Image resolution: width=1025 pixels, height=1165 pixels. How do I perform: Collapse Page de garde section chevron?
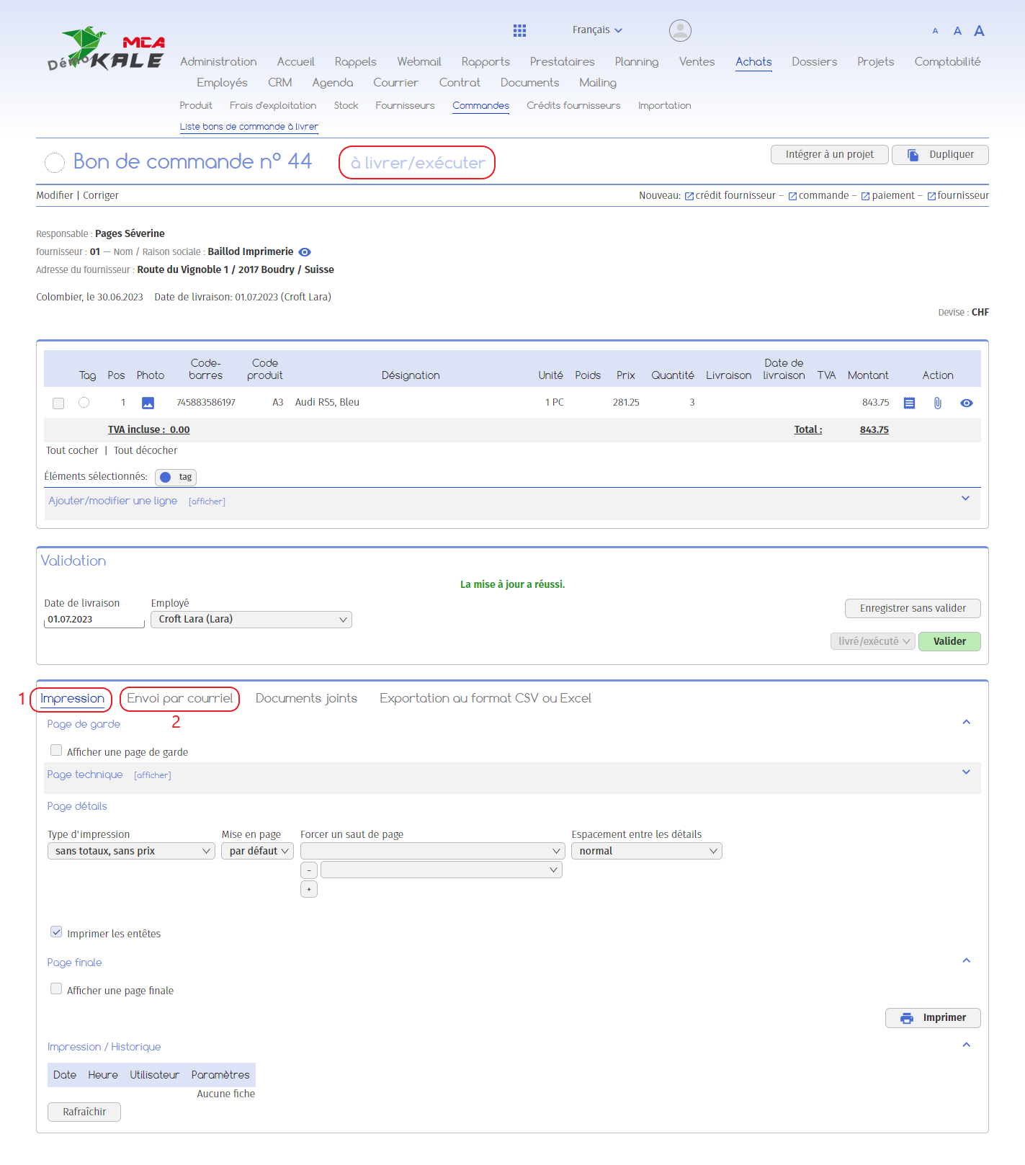[967, 722]
